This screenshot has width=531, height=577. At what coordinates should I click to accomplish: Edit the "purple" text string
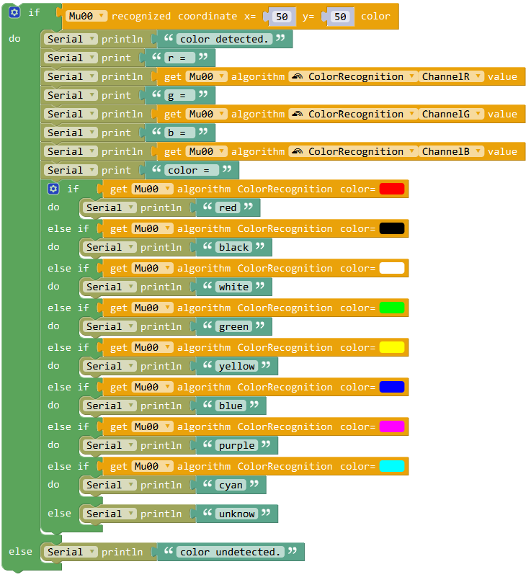point(236,445)
